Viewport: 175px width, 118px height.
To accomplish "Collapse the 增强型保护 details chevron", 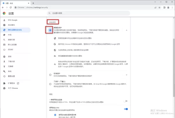I will (127, 30).
